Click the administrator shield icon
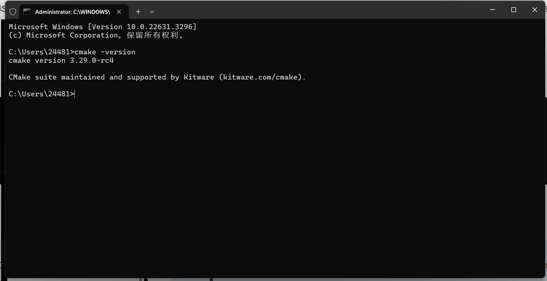This screenshot has width=547, height=281. tap(13, 12)
